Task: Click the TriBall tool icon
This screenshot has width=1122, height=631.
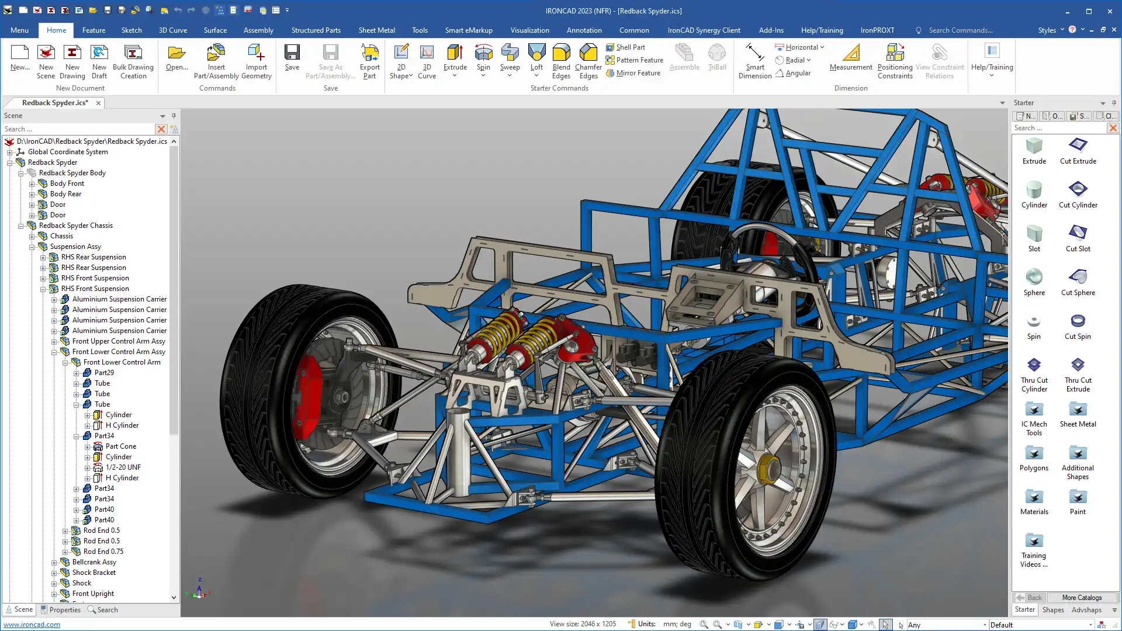Action: click(716, 54)
